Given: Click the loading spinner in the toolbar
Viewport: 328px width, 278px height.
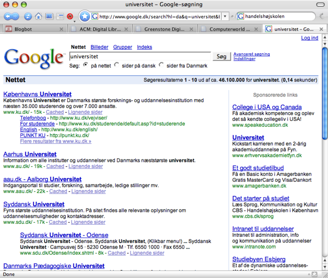Looking at the screenshot, I should [322, 16].
